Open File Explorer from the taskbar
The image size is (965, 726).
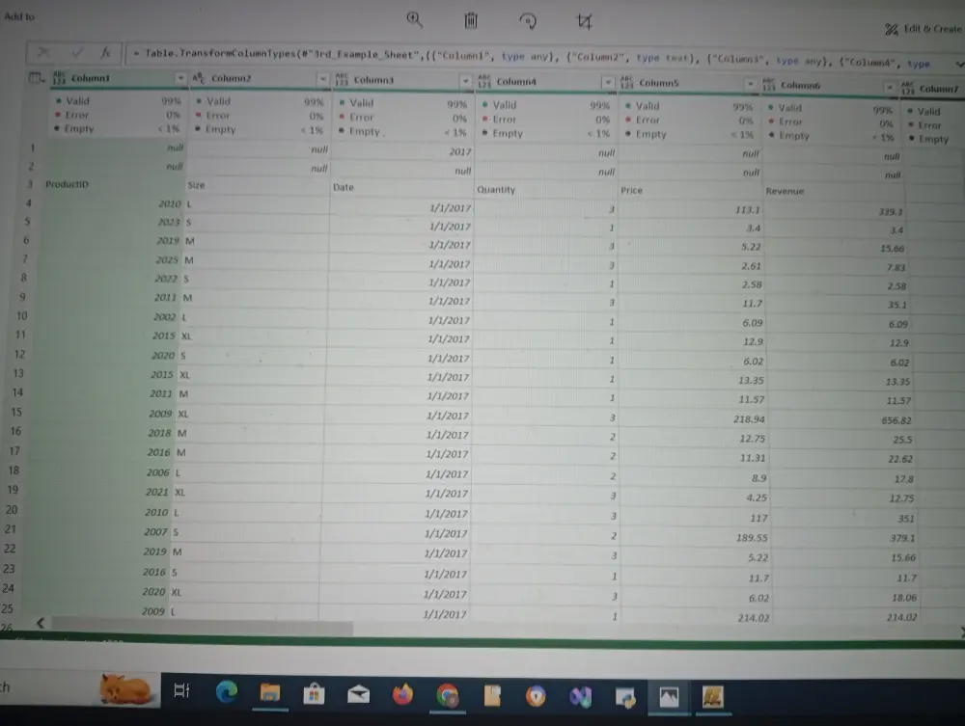pos(269,693)
